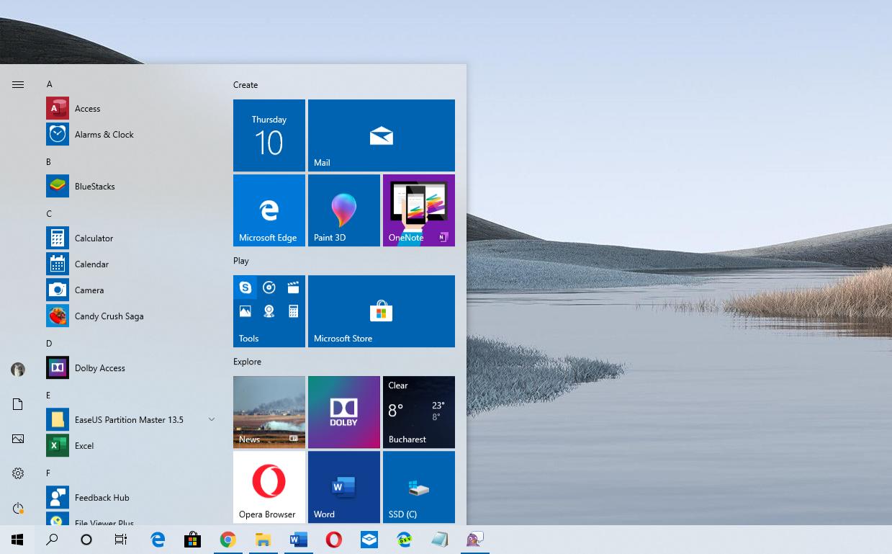Open Candy Crush Saga
The height and width of the screenshot is (554, 892).
point(132,316)
